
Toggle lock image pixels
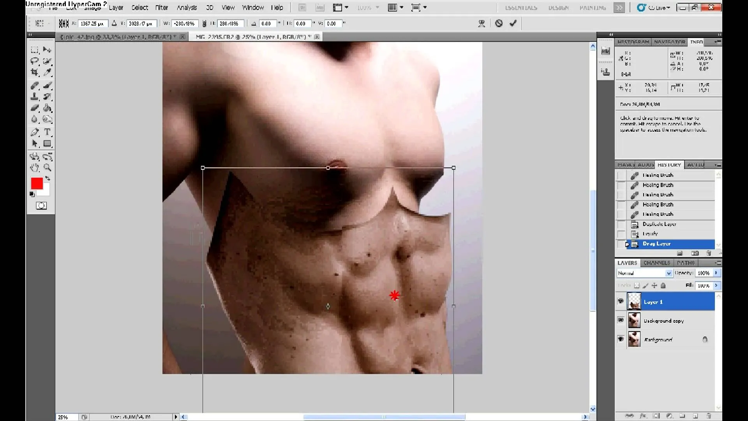click(x=646, y=285)
